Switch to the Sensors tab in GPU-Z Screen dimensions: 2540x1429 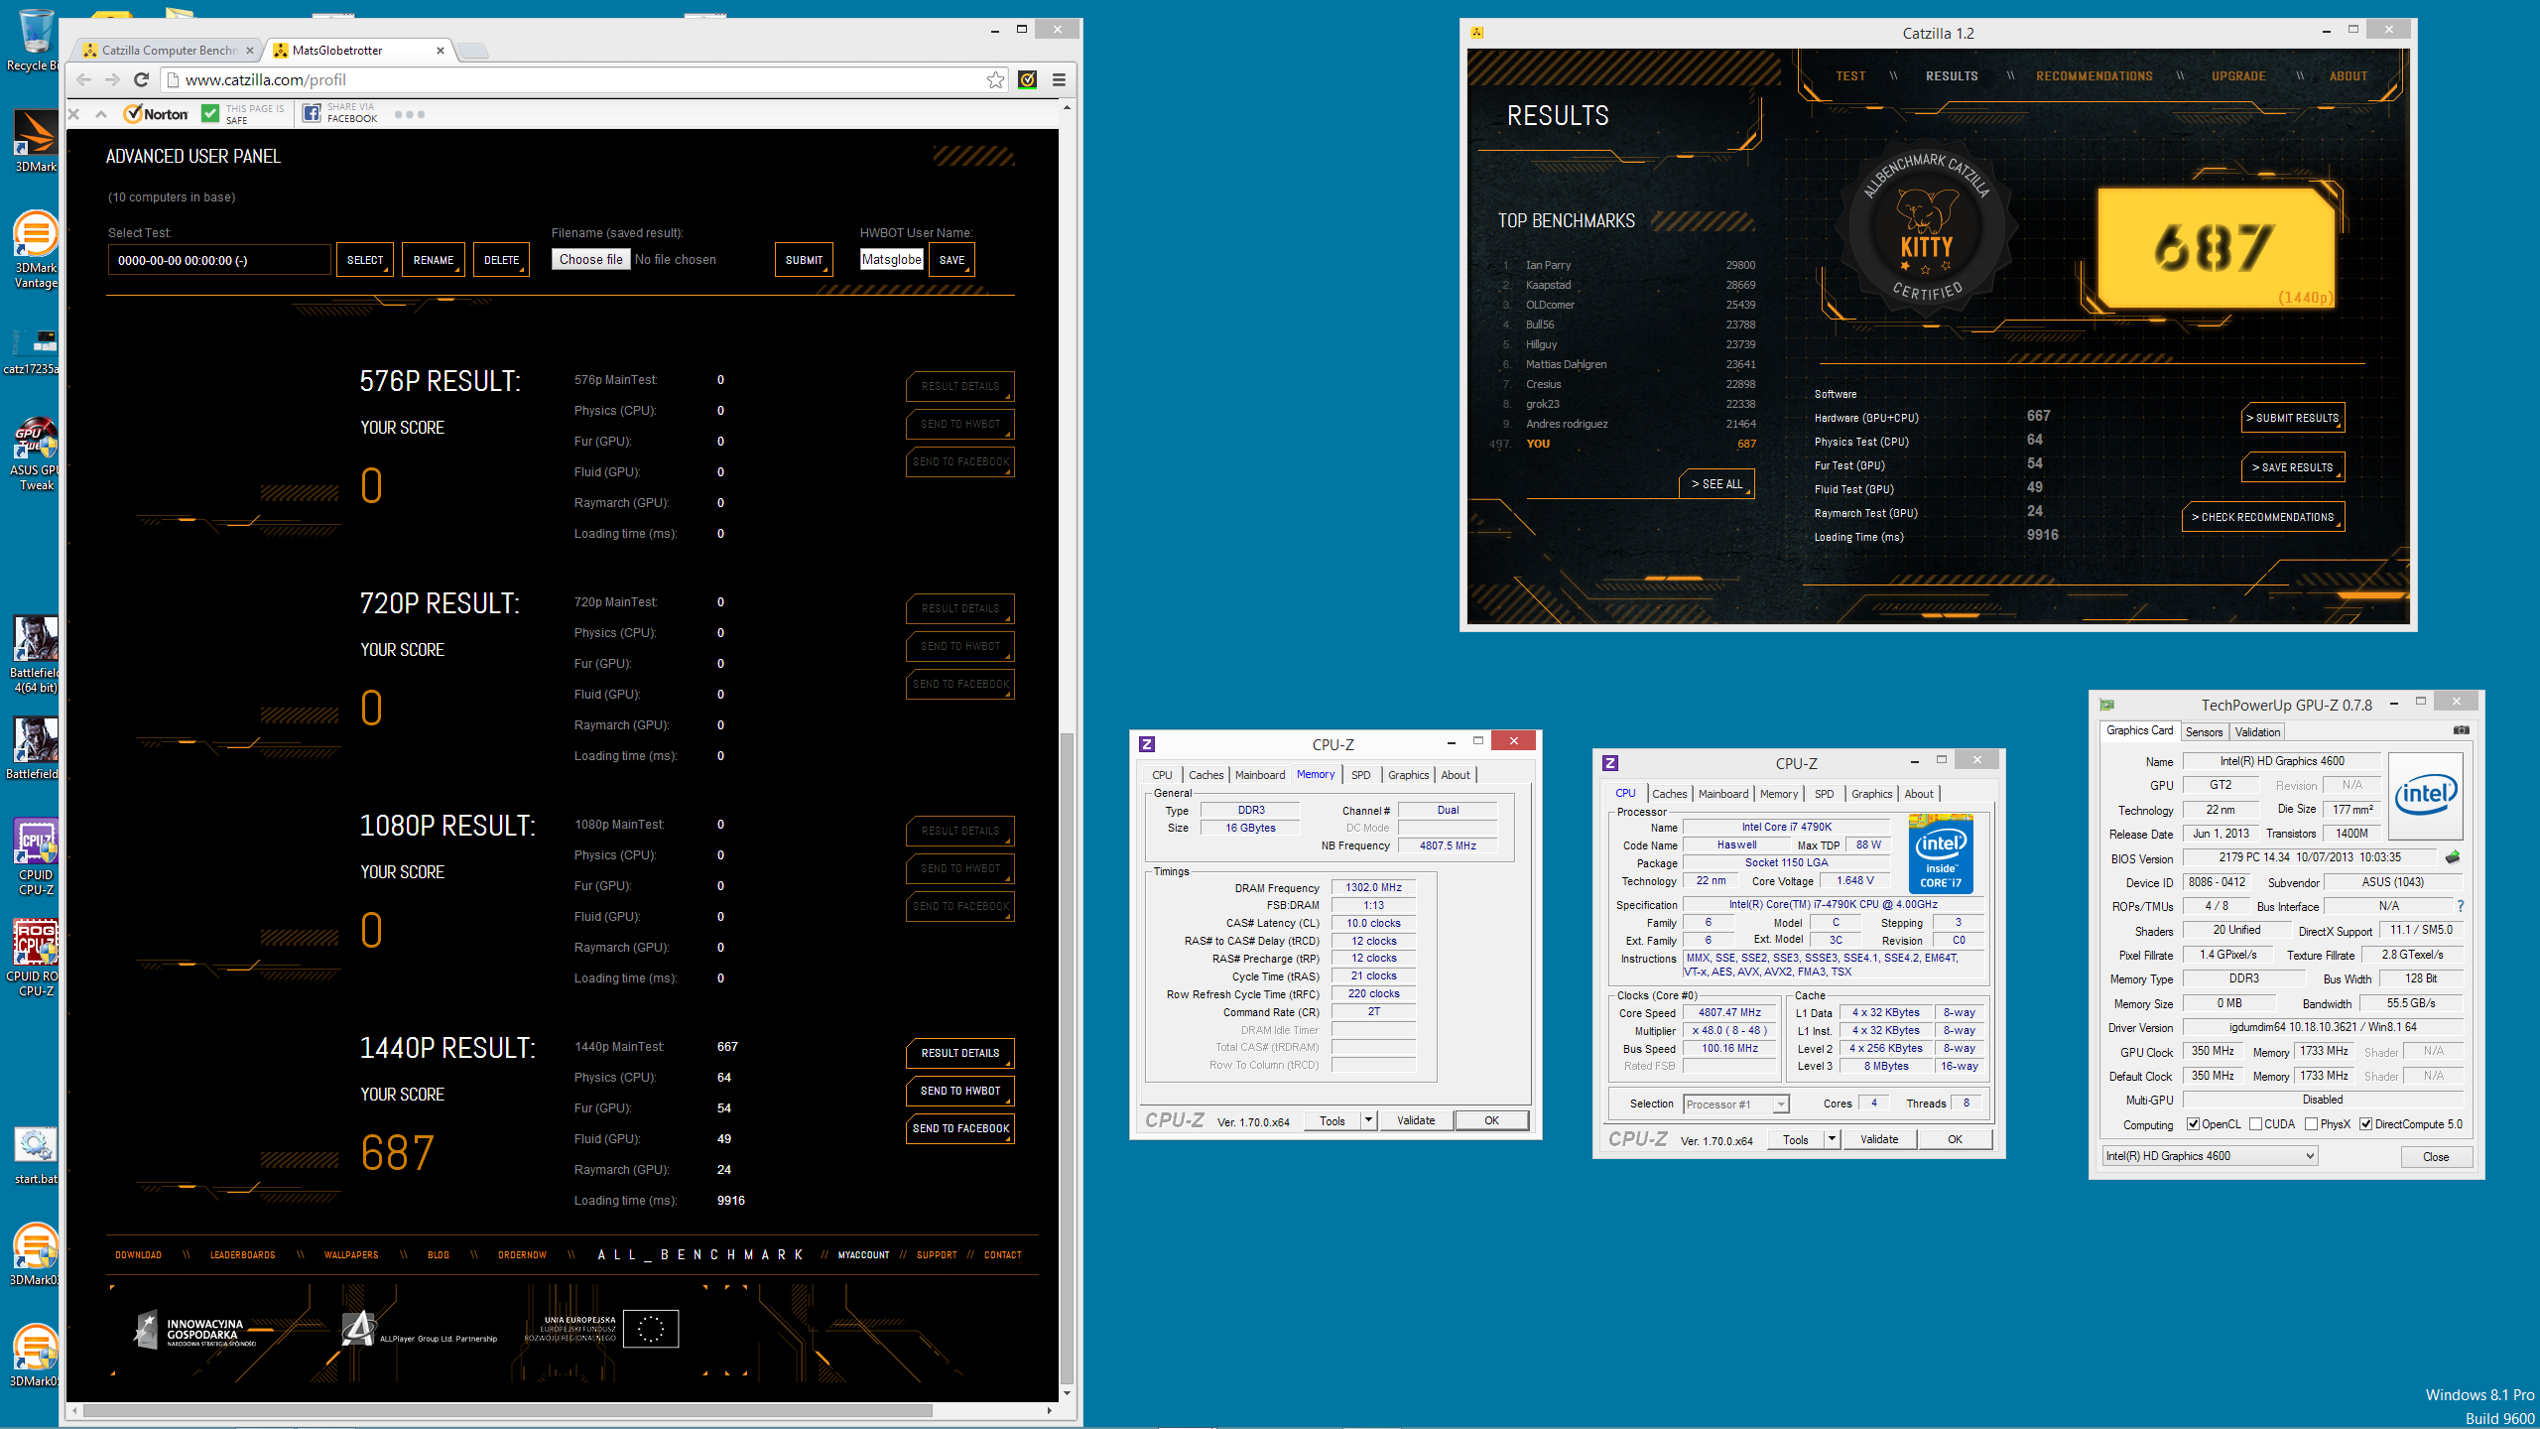(x=2204, y=731)
